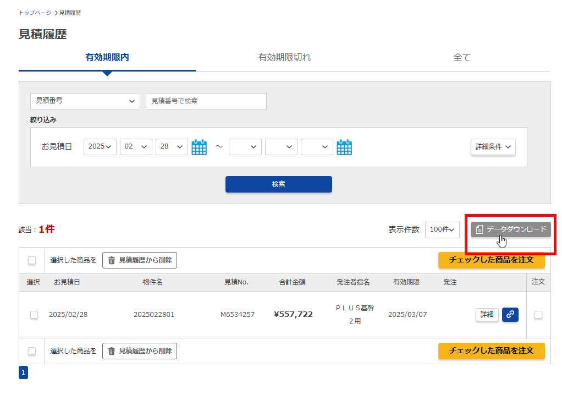The image size is (562, 400).
Task: Click top チェックした商品を注文 button
Action: (491, 260)
